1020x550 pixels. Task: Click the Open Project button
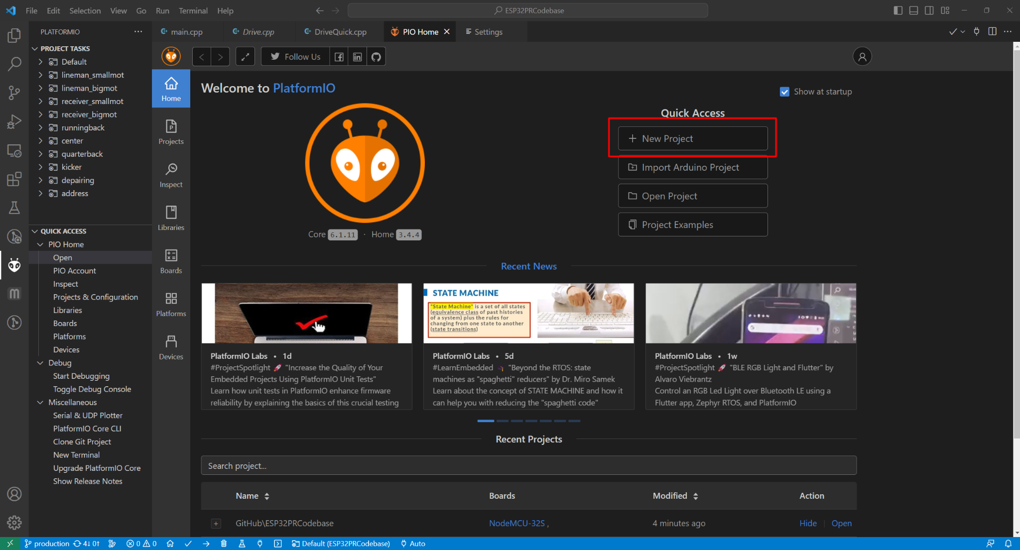pyautogui.click(x=693, y=196)
